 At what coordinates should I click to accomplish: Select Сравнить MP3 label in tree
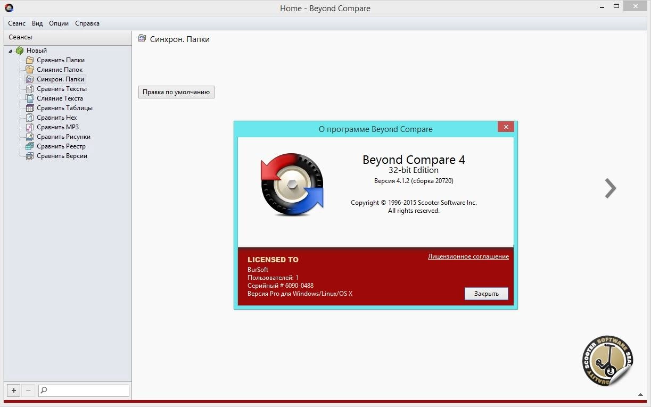click(58, 127)
